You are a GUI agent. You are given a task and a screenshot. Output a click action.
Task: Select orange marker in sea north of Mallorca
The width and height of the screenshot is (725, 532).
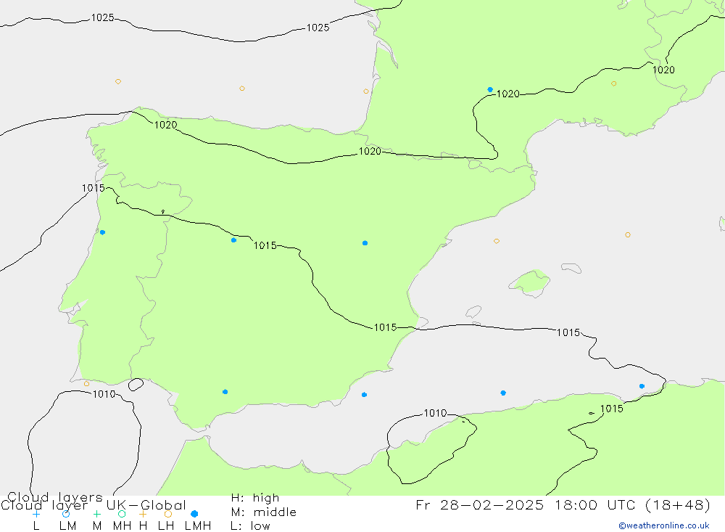click(497, 241)
